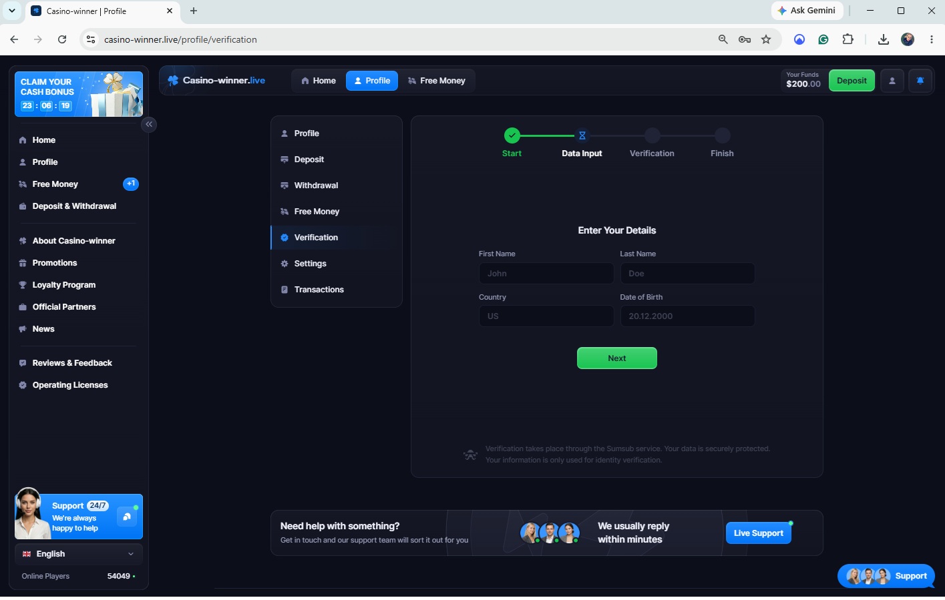Open a new browser tab
This screenshot has height=600, width=945.
(194, 11)
